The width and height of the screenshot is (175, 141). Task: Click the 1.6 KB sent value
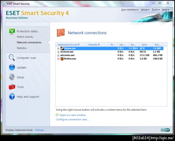pos(143,59)
